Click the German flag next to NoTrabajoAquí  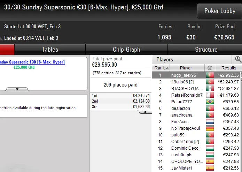210,128
